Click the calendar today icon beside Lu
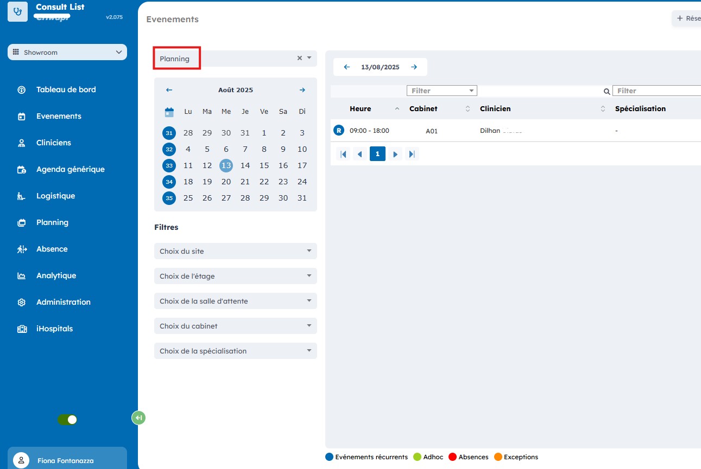Screen dimensions: 701x469 tap(169, 112)
